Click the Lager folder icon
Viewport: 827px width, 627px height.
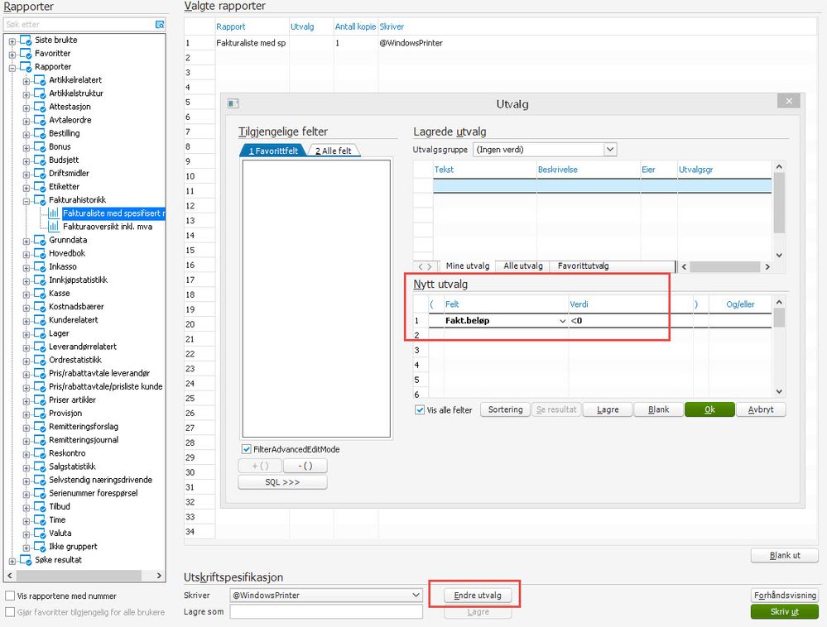pos(40,333)
